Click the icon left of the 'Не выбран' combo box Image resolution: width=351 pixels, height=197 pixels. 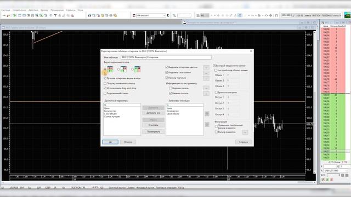[x=134, y=15]
